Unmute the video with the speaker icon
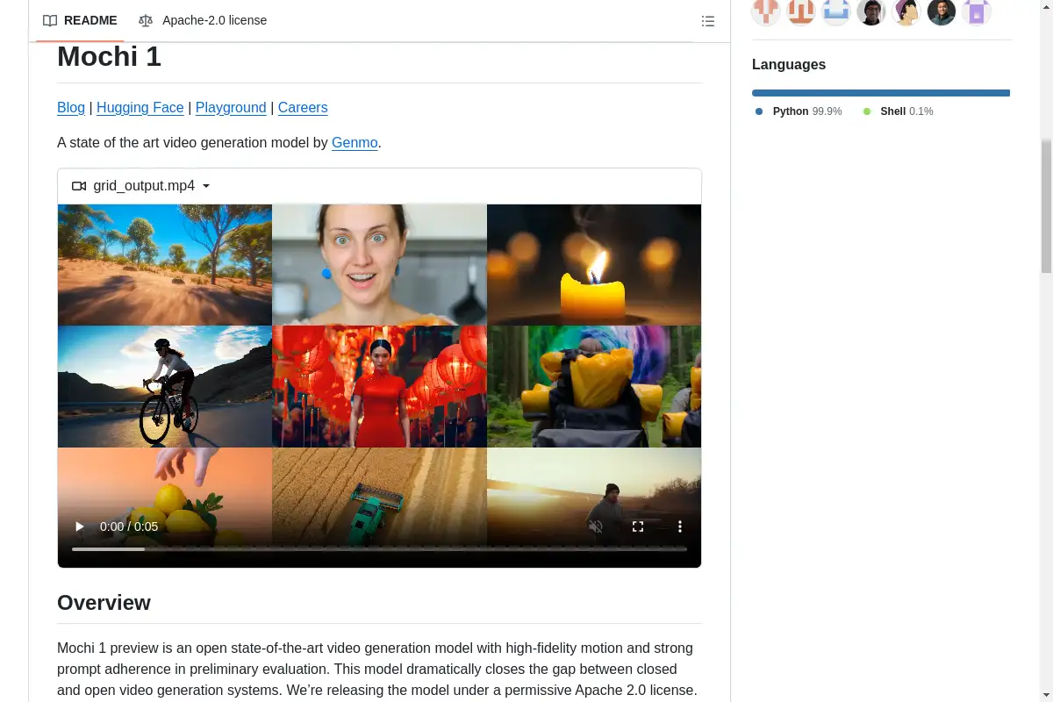This screenshot has height=702, width=1053. click(x=596, y=526)
